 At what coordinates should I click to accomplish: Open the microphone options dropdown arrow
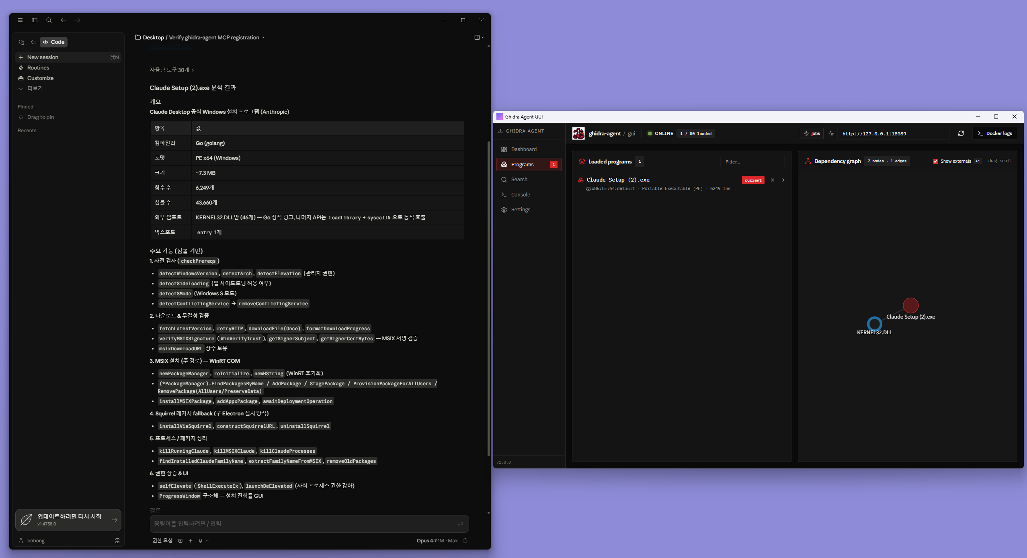pos(207,541)
